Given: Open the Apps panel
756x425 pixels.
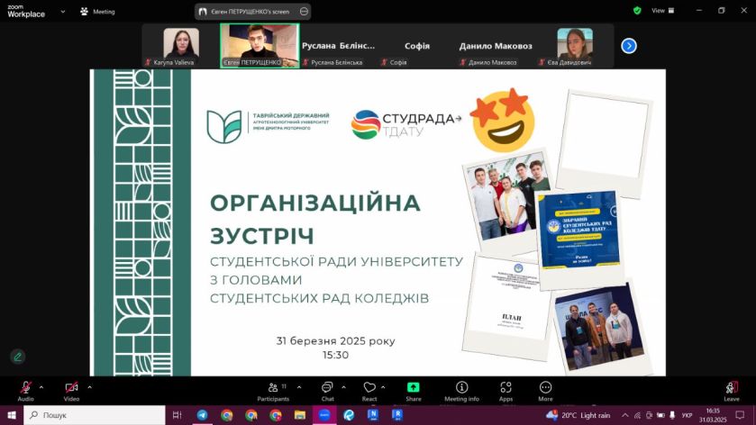Looking at the screenshot, I should [506, 387].
